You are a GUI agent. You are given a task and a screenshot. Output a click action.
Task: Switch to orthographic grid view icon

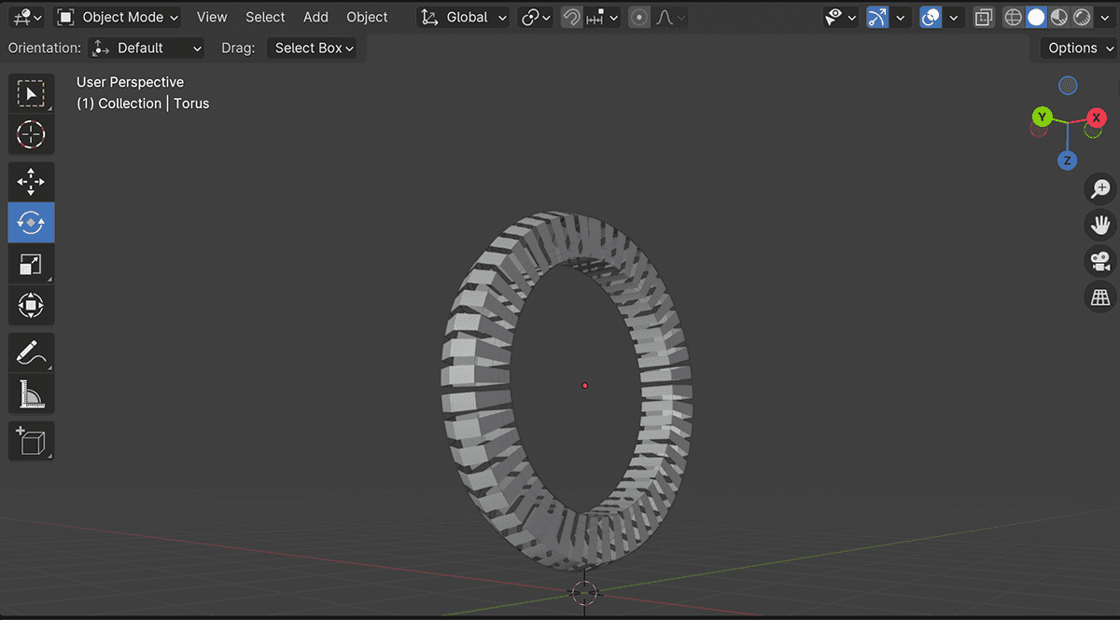(x=1101, y=297)
